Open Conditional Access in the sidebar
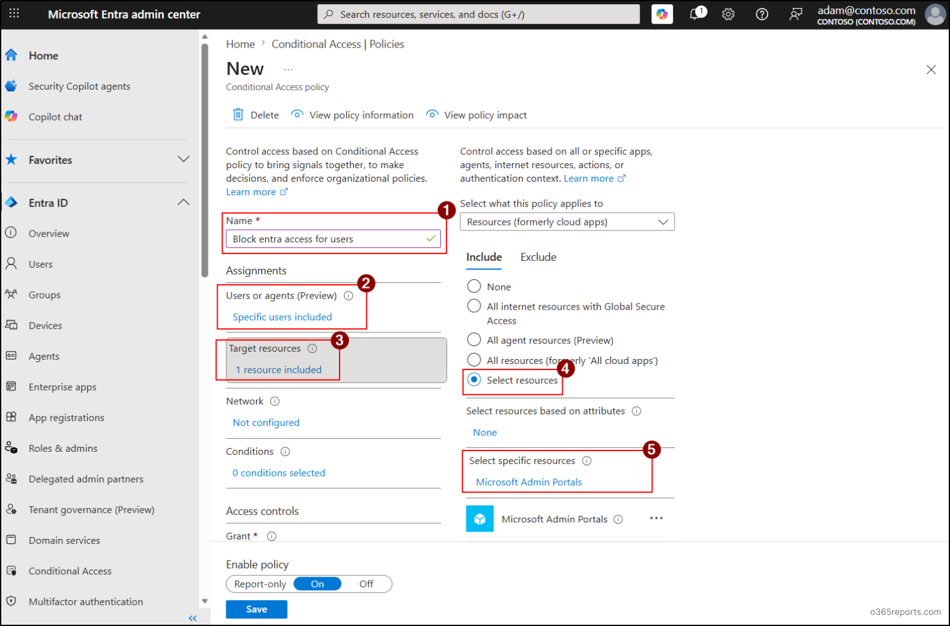The image size is (950, 626). (70, 571)
